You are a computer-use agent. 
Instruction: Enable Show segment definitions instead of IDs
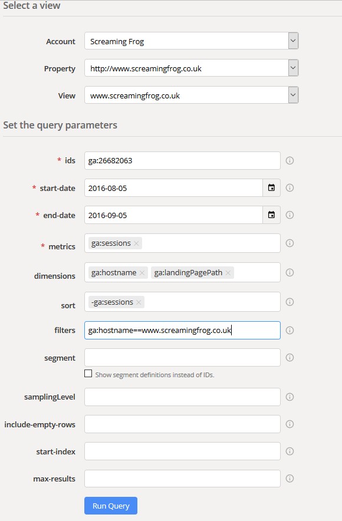88,374
